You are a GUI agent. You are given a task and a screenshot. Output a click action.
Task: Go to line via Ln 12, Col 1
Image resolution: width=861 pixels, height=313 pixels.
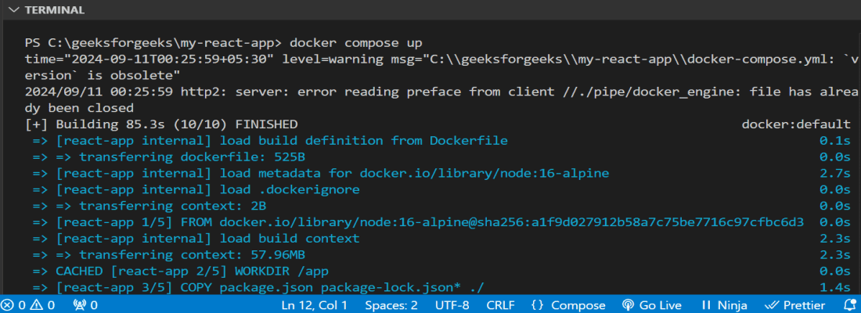[x=314, y=305]
